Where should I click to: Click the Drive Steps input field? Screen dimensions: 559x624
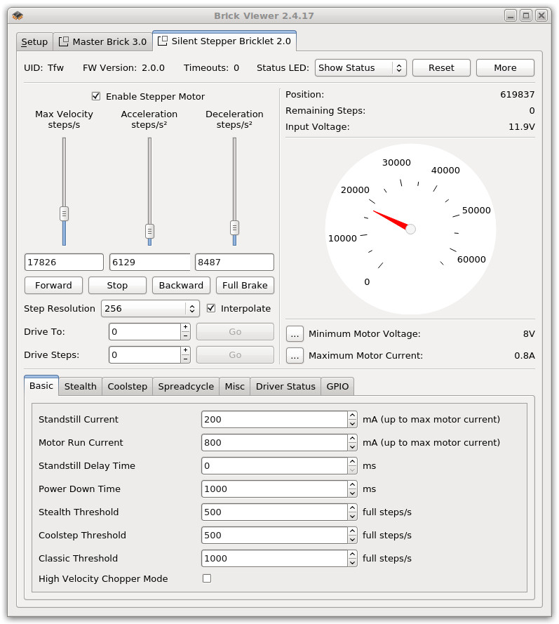point(145,354)
